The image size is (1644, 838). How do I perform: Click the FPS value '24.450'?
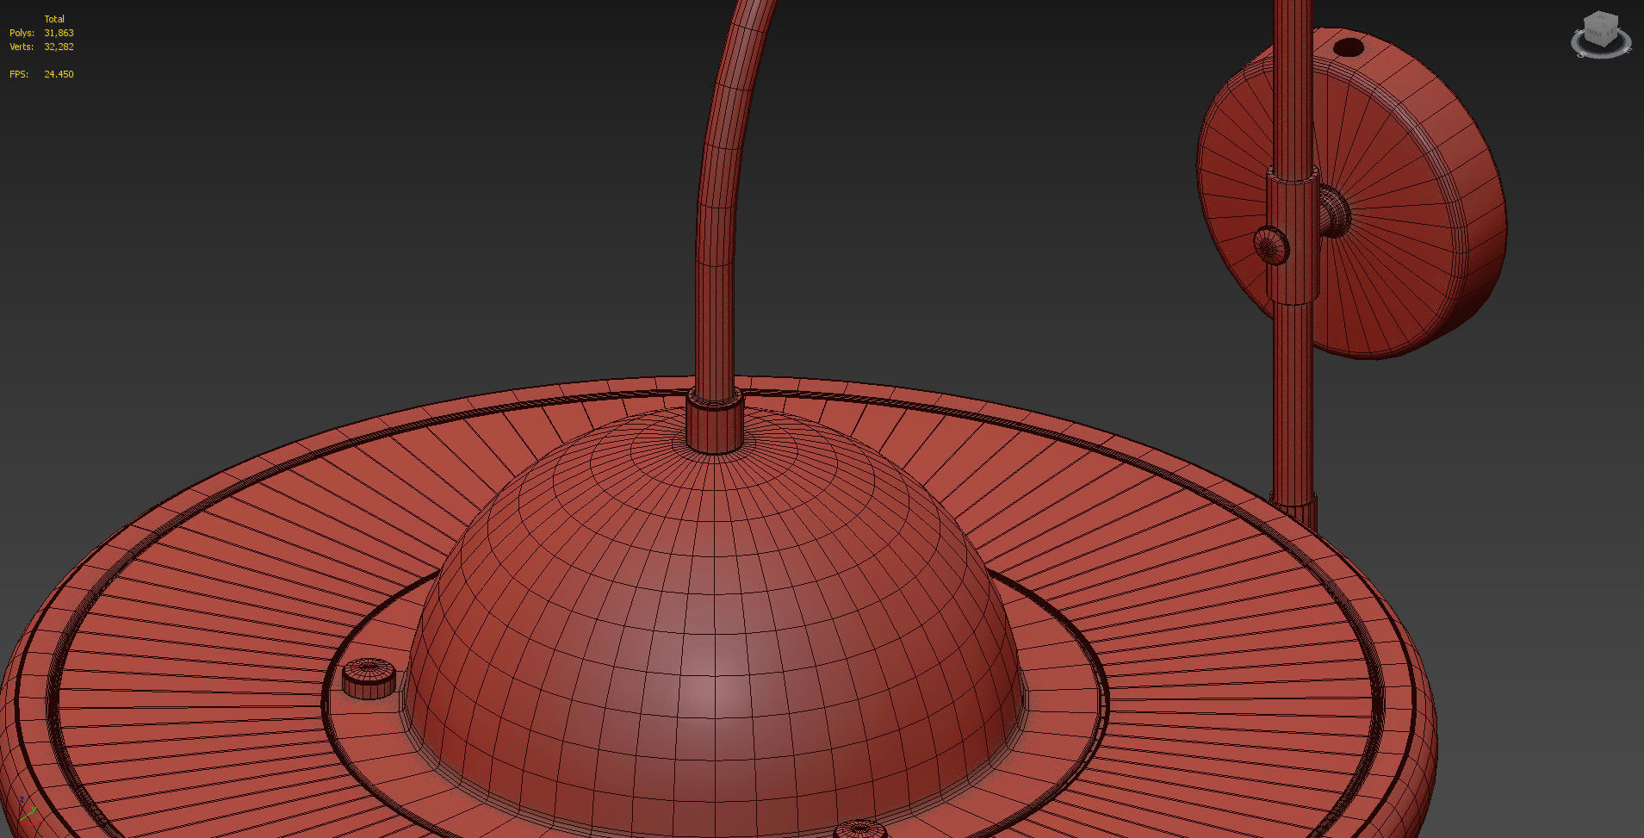(x=59, y=74)
